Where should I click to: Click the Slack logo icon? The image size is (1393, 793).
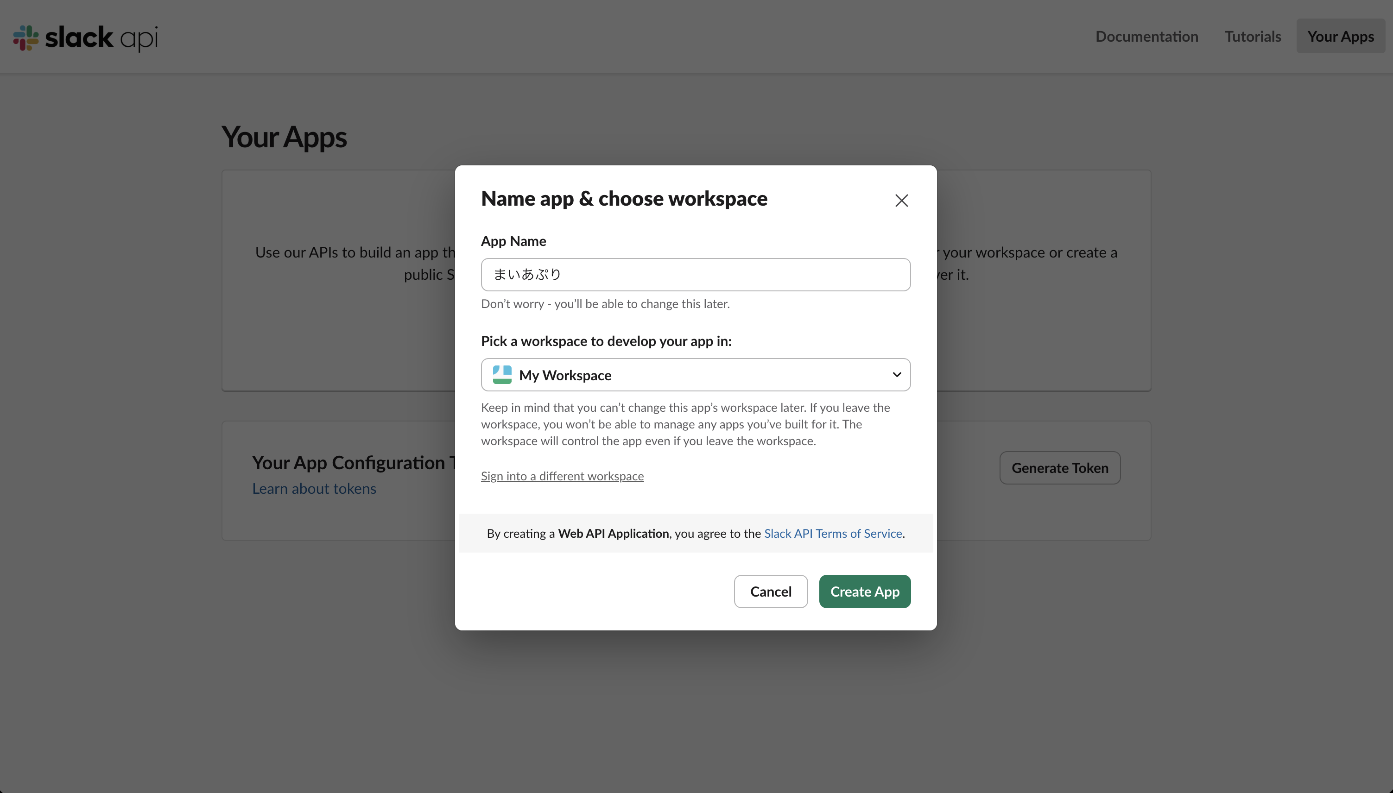pos(25,37)
